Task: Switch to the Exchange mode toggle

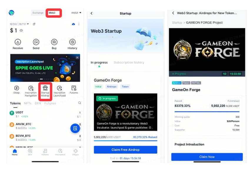Action: 38,13
